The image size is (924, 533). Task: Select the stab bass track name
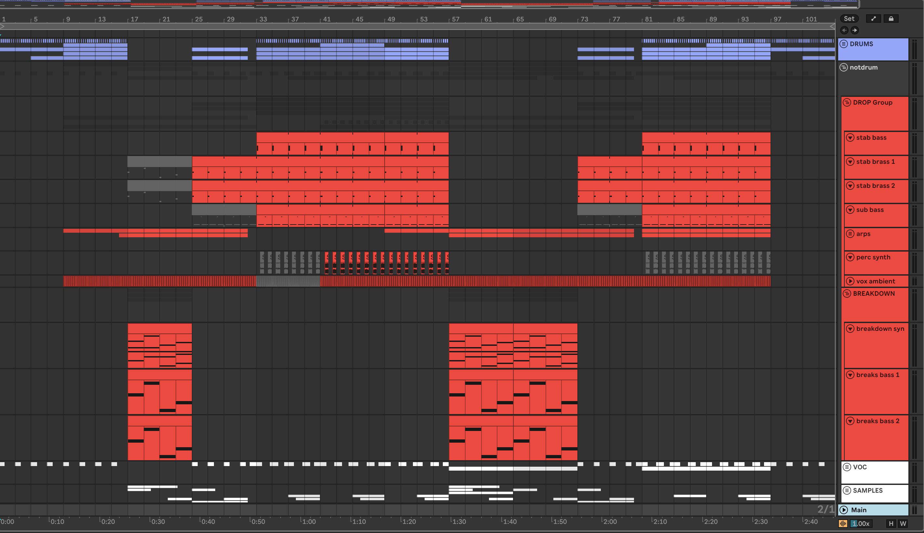click(x=871, y=138)
